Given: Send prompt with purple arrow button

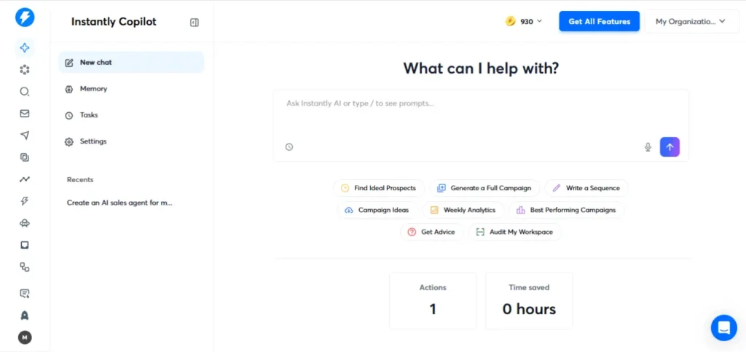Looking at the screenshot, I should 670,147.
